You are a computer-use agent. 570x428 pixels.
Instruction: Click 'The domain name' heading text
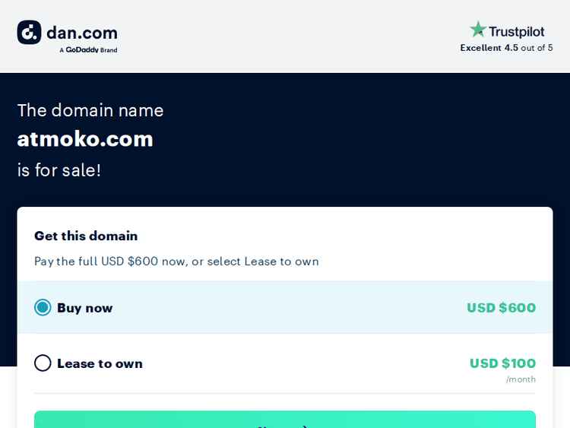(x=90, y=110)
